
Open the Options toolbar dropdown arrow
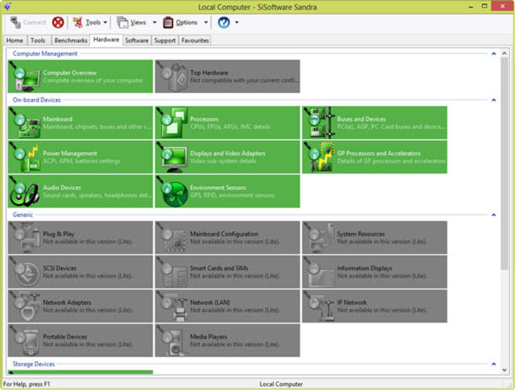[206, 22]
